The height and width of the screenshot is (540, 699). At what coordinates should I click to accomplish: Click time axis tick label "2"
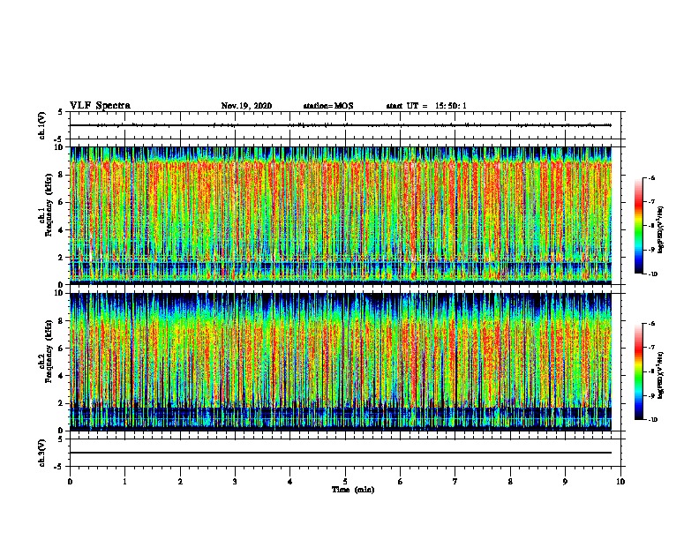coord(180,482)
